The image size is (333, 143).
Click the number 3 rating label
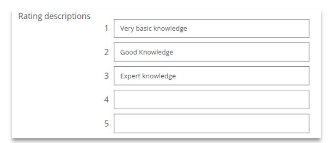(x=106, y=76)
